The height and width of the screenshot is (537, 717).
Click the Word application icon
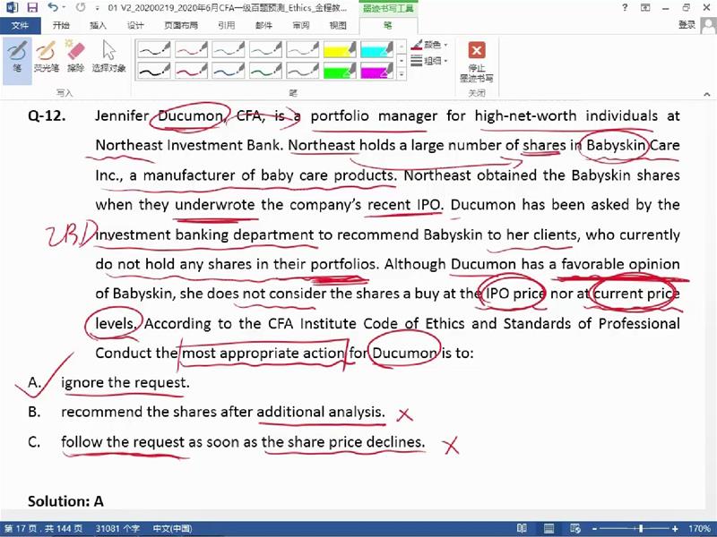click(12, 8)
